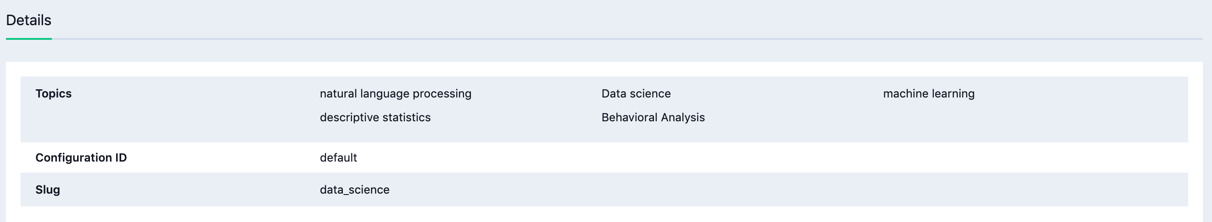Select the "data_science" slug value

[354, 190]
